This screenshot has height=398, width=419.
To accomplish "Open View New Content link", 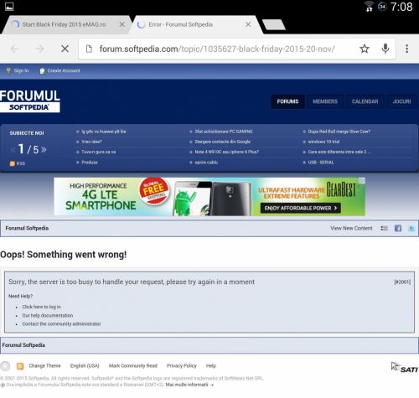I will click(x=351, y=228).
